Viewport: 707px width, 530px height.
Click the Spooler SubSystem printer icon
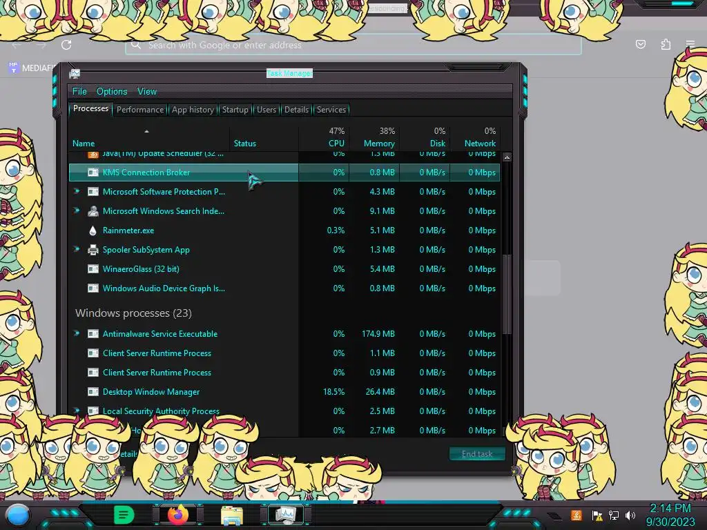93,250
